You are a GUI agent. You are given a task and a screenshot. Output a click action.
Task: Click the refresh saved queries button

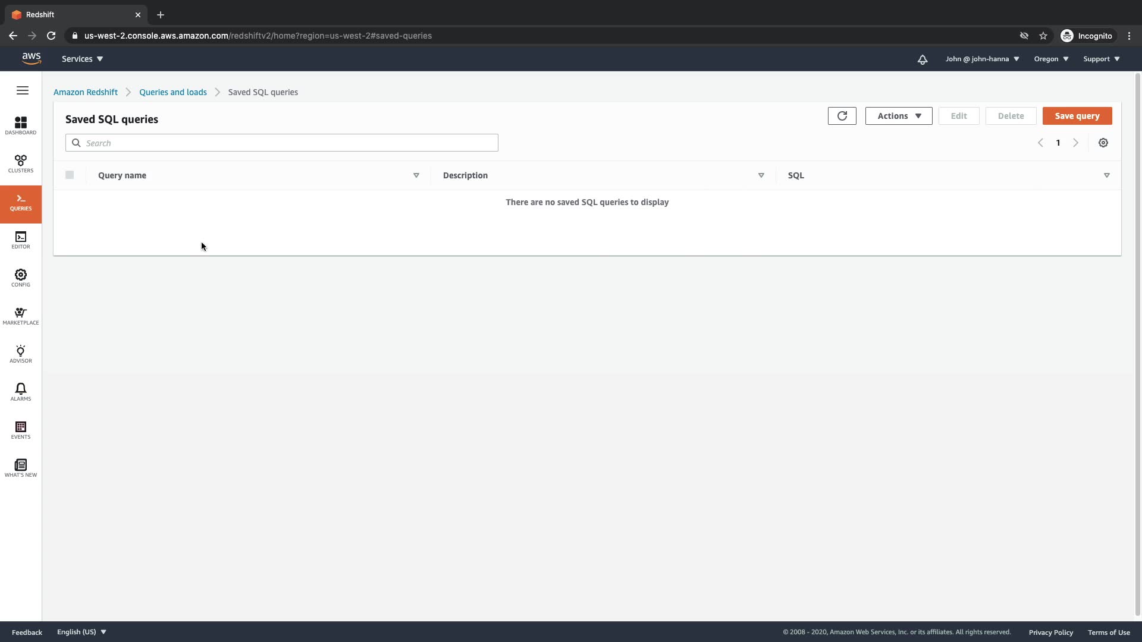click(842, 116)
